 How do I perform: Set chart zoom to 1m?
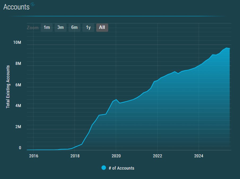(47, 28)
